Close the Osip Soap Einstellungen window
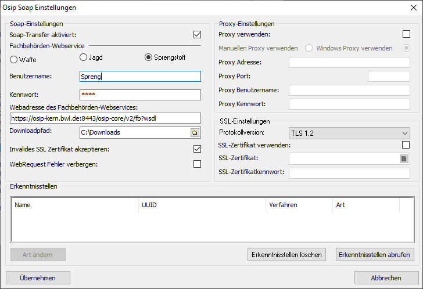This screenshot has width=423, height=289. [413, 8]
